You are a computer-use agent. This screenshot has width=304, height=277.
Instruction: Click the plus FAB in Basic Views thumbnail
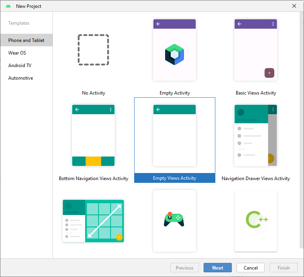pos(269,73)
